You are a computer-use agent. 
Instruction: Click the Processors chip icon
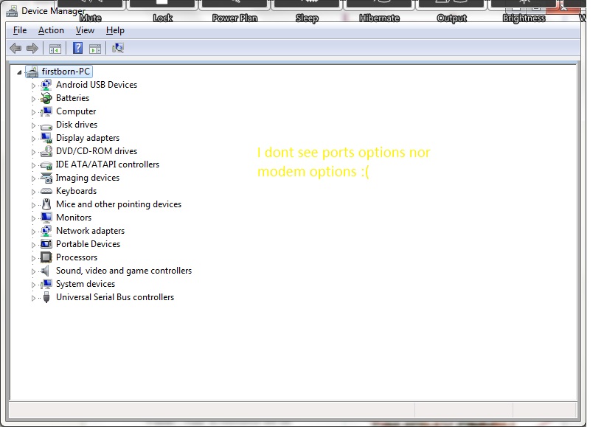click(x=46, y=257)
